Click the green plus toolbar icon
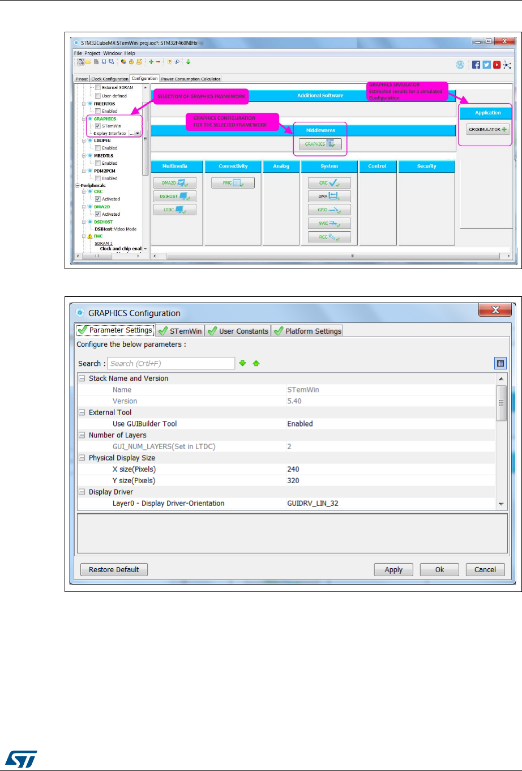 [x=151, y=62]
